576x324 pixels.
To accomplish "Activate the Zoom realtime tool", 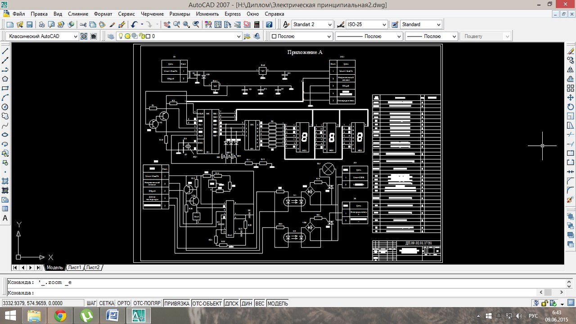I will [177, 24].
